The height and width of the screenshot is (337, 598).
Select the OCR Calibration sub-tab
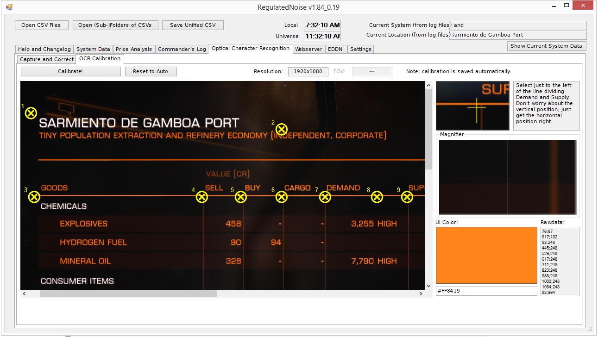coord(100,58)
